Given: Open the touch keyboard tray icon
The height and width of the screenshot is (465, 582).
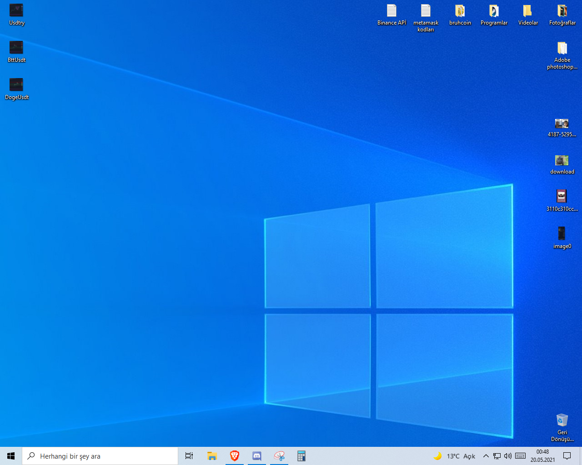Looking at the screenshot, I should point(521,456).
